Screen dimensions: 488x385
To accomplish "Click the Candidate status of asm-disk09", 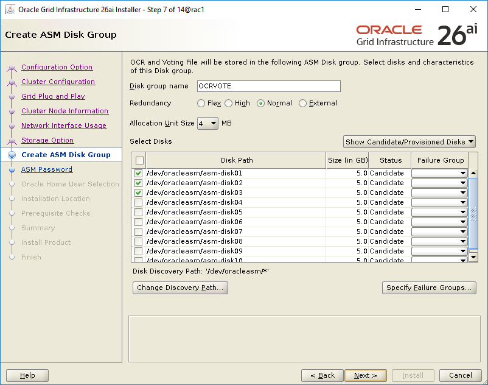I will click(386, 251).
